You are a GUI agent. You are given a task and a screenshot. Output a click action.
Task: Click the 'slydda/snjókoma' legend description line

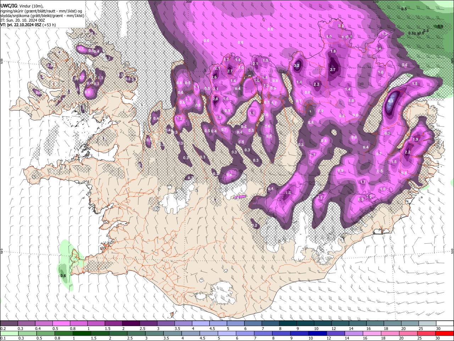(x=42, y=16)
